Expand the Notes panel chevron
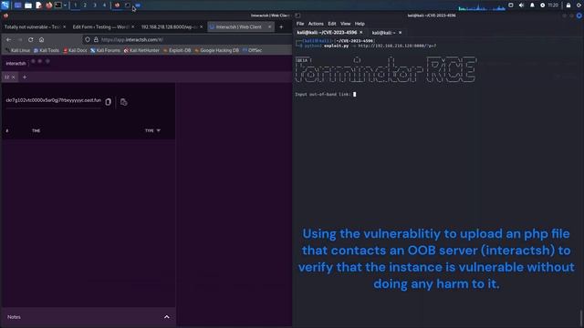This screenshot has width=584, height=328. click(167, 317)
